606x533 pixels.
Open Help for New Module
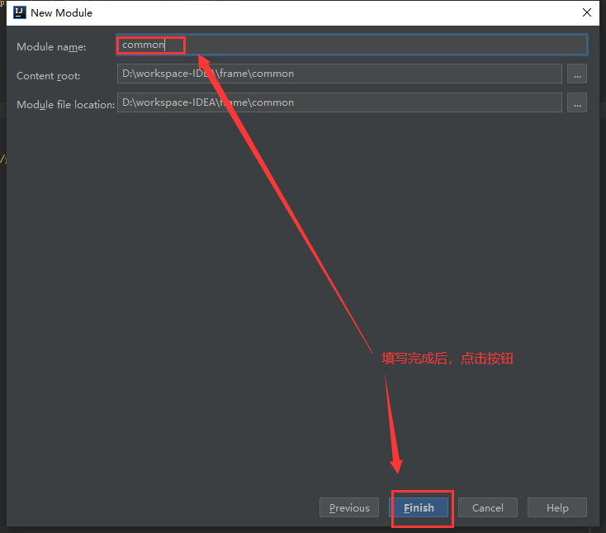point(557,507)
